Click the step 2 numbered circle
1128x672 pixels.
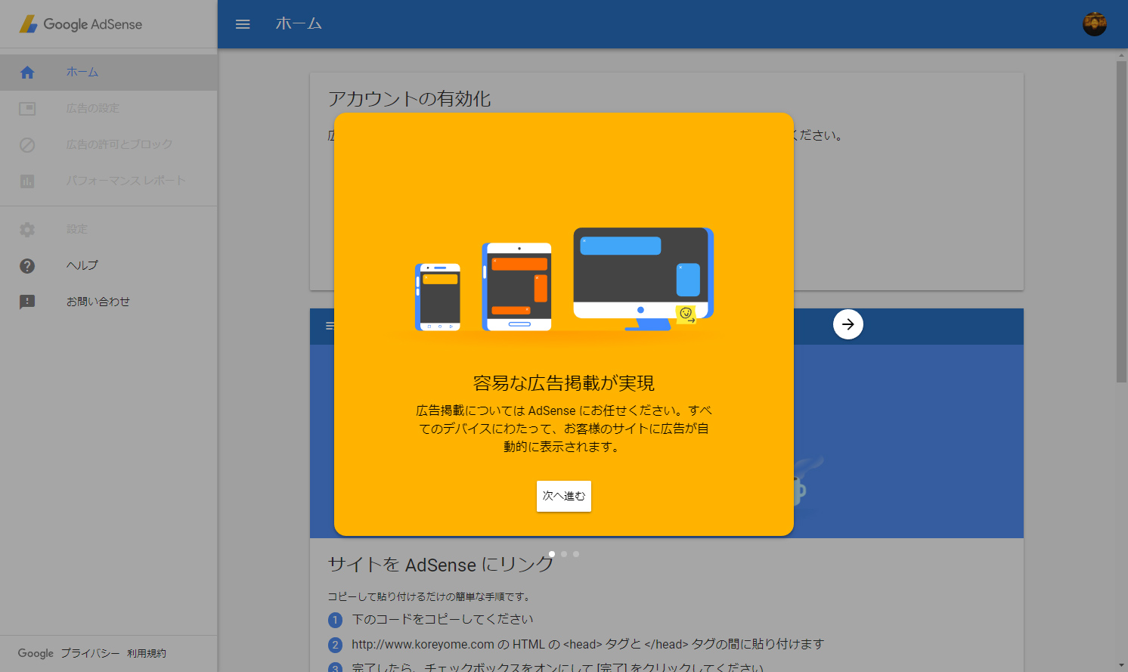336,645
